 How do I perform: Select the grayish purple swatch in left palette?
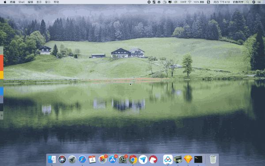point(2,99)
